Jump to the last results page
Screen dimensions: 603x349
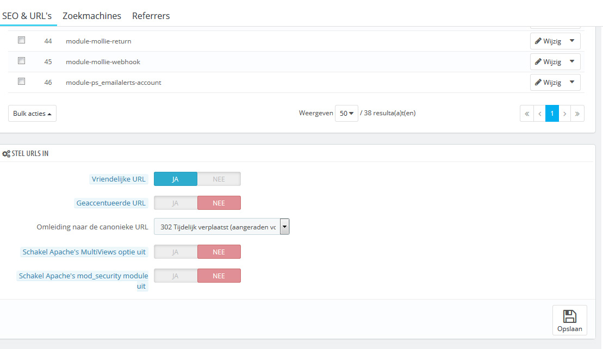[x=577, y=114]
